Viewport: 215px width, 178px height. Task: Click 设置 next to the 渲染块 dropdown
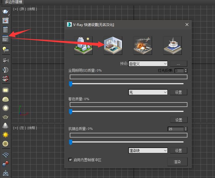pyautogui.click(x=178, y=151)
